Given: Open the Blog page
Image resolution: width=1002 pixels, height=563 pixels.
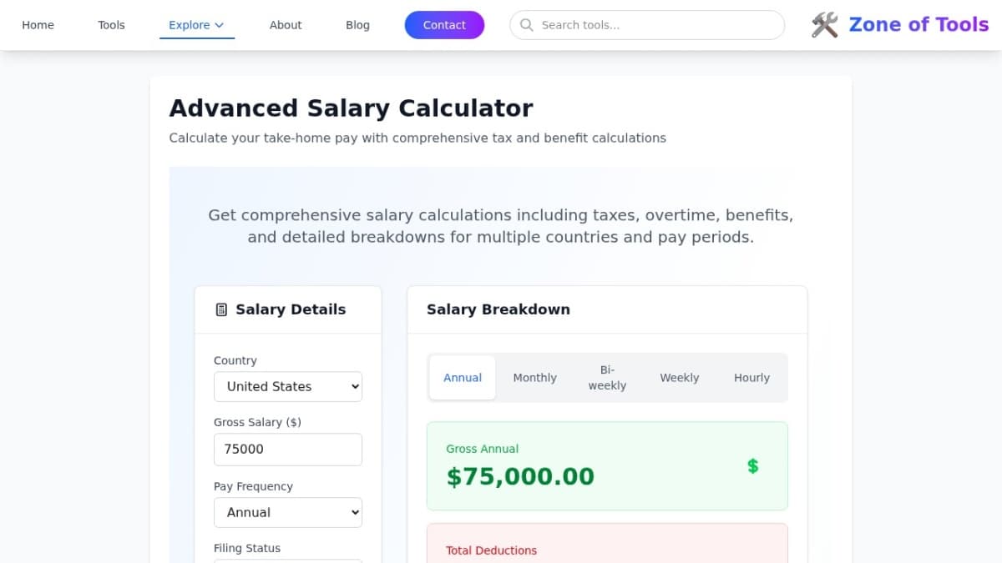Looking at the screenshot, I should pos(357,25).
